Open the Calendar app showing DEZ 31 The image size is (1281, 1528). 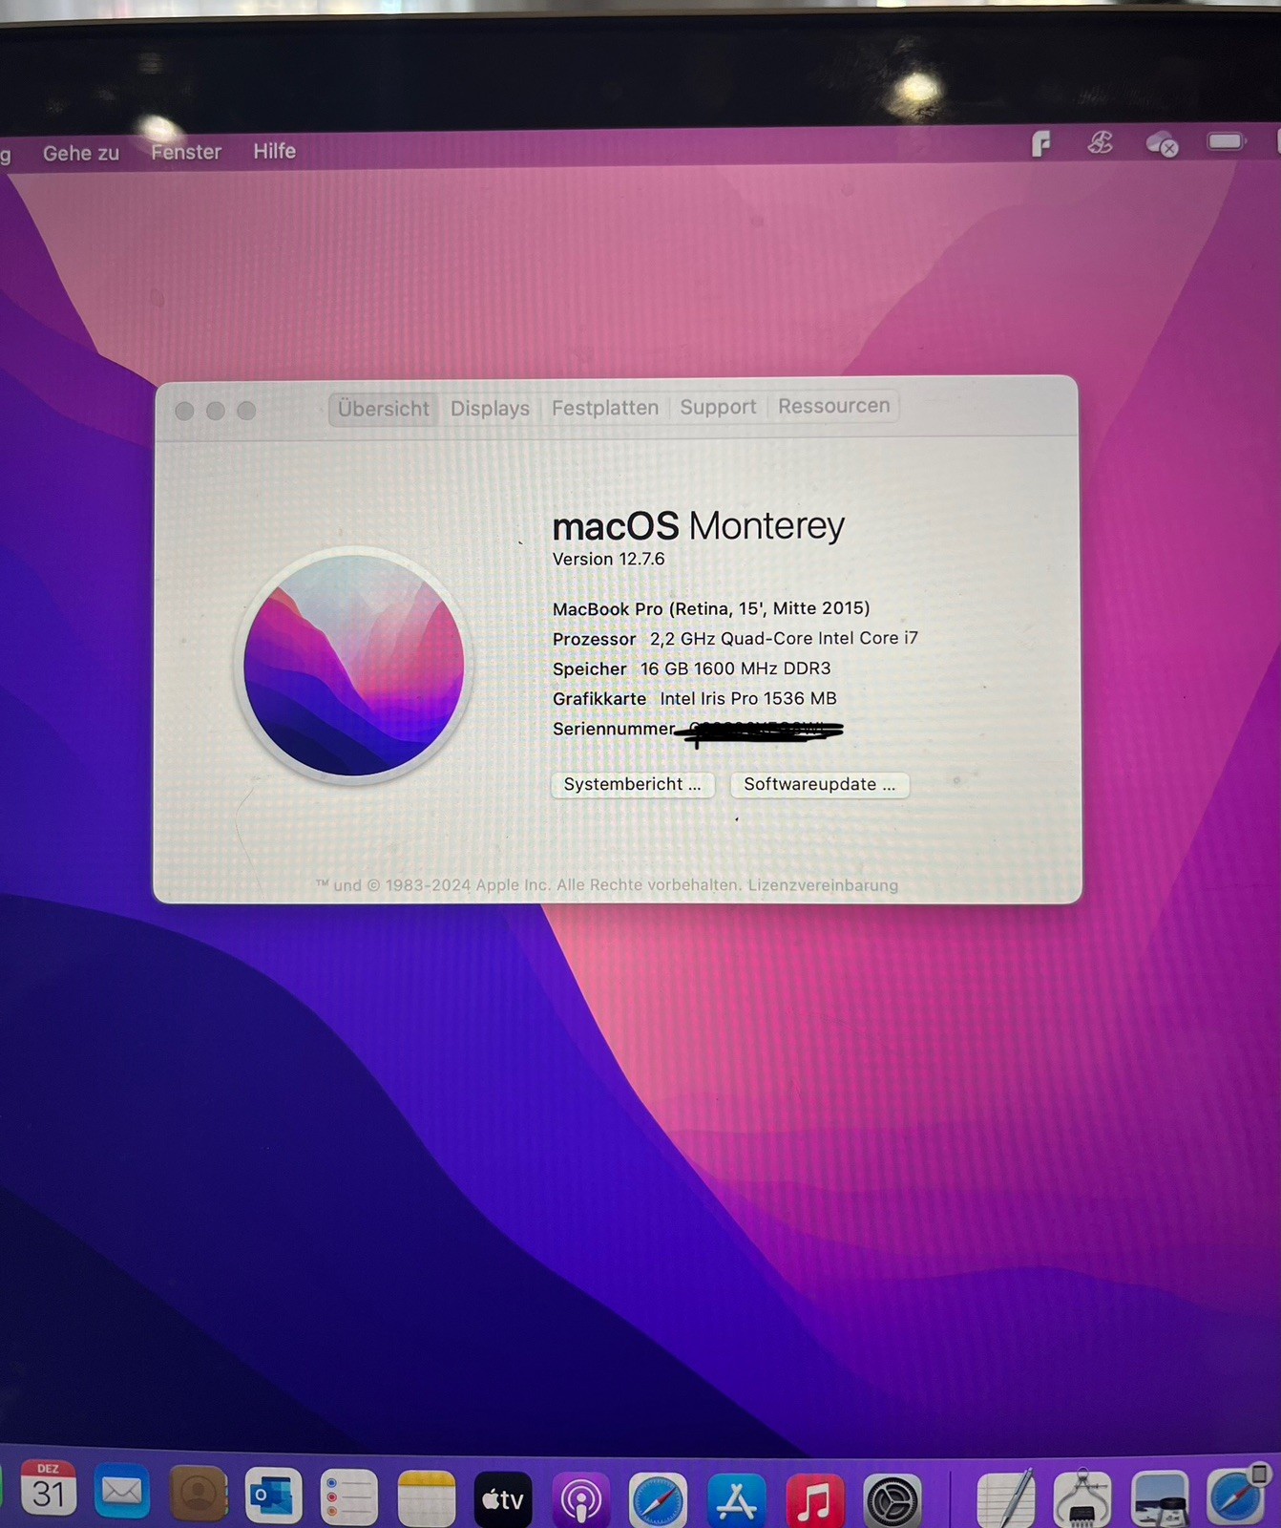pos(49,1490)
